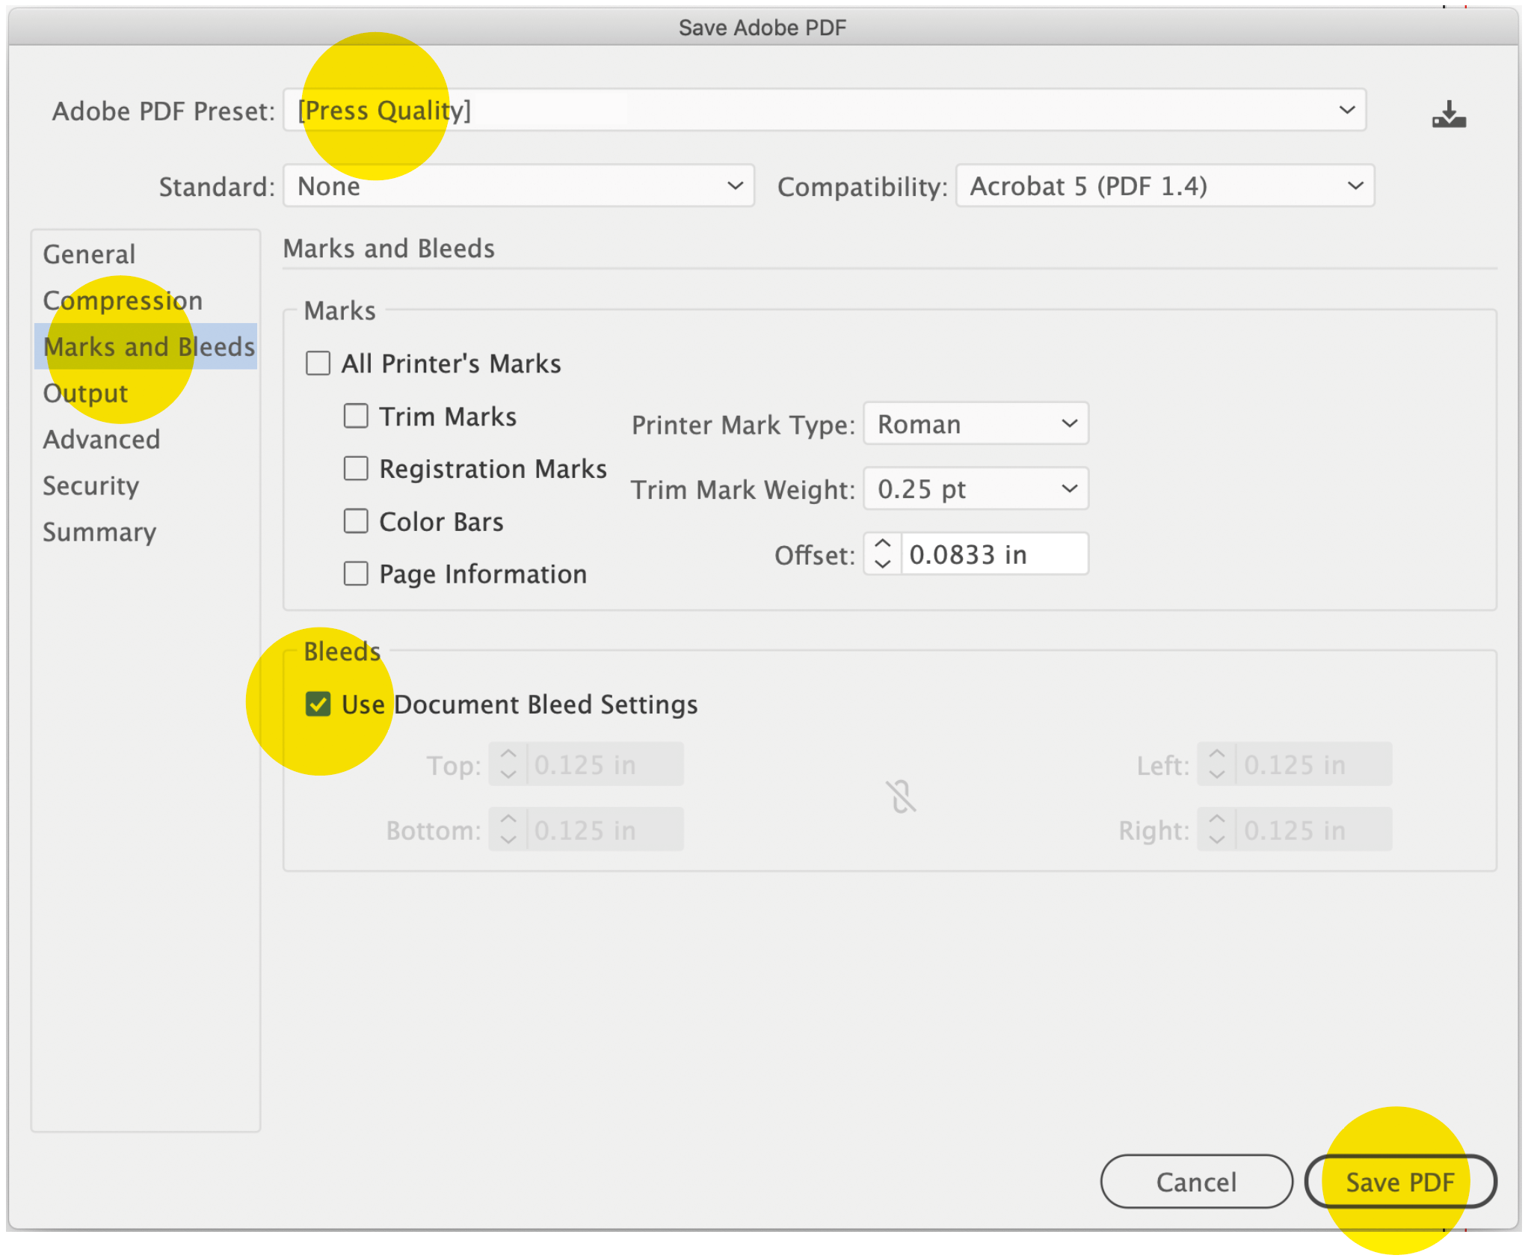Open Printer Mark Type Roman dropdown

(x=975, y=424)
